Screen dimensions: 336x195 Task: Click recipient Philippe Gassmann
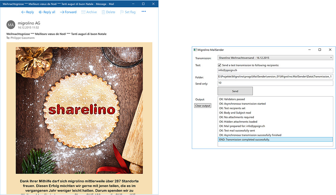click(x=23, y=38)
